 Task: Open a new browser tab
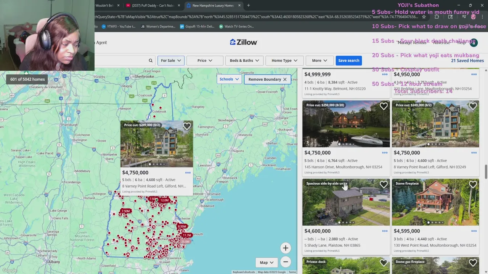tap(249, 5)
